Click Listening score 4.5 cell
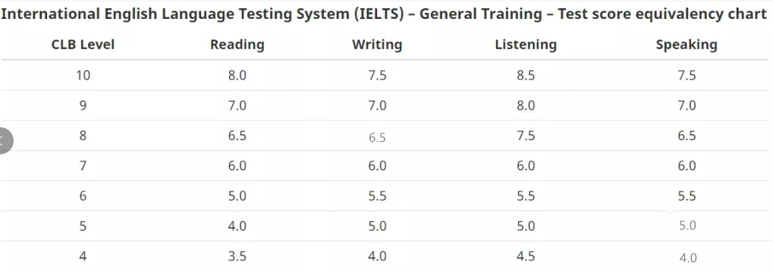This screenshot has width=773, height=274. [x=526, y=257]
